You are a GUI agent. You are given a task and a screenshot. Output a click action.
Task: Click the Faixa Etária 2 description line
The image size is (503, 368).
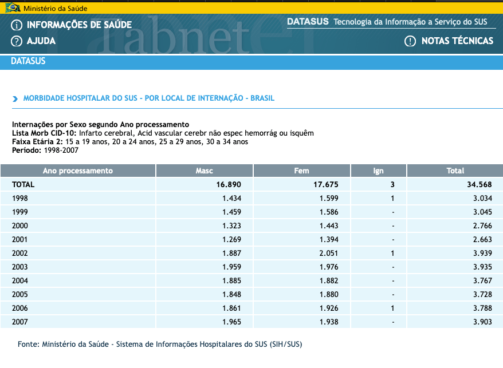click(130, 142)
